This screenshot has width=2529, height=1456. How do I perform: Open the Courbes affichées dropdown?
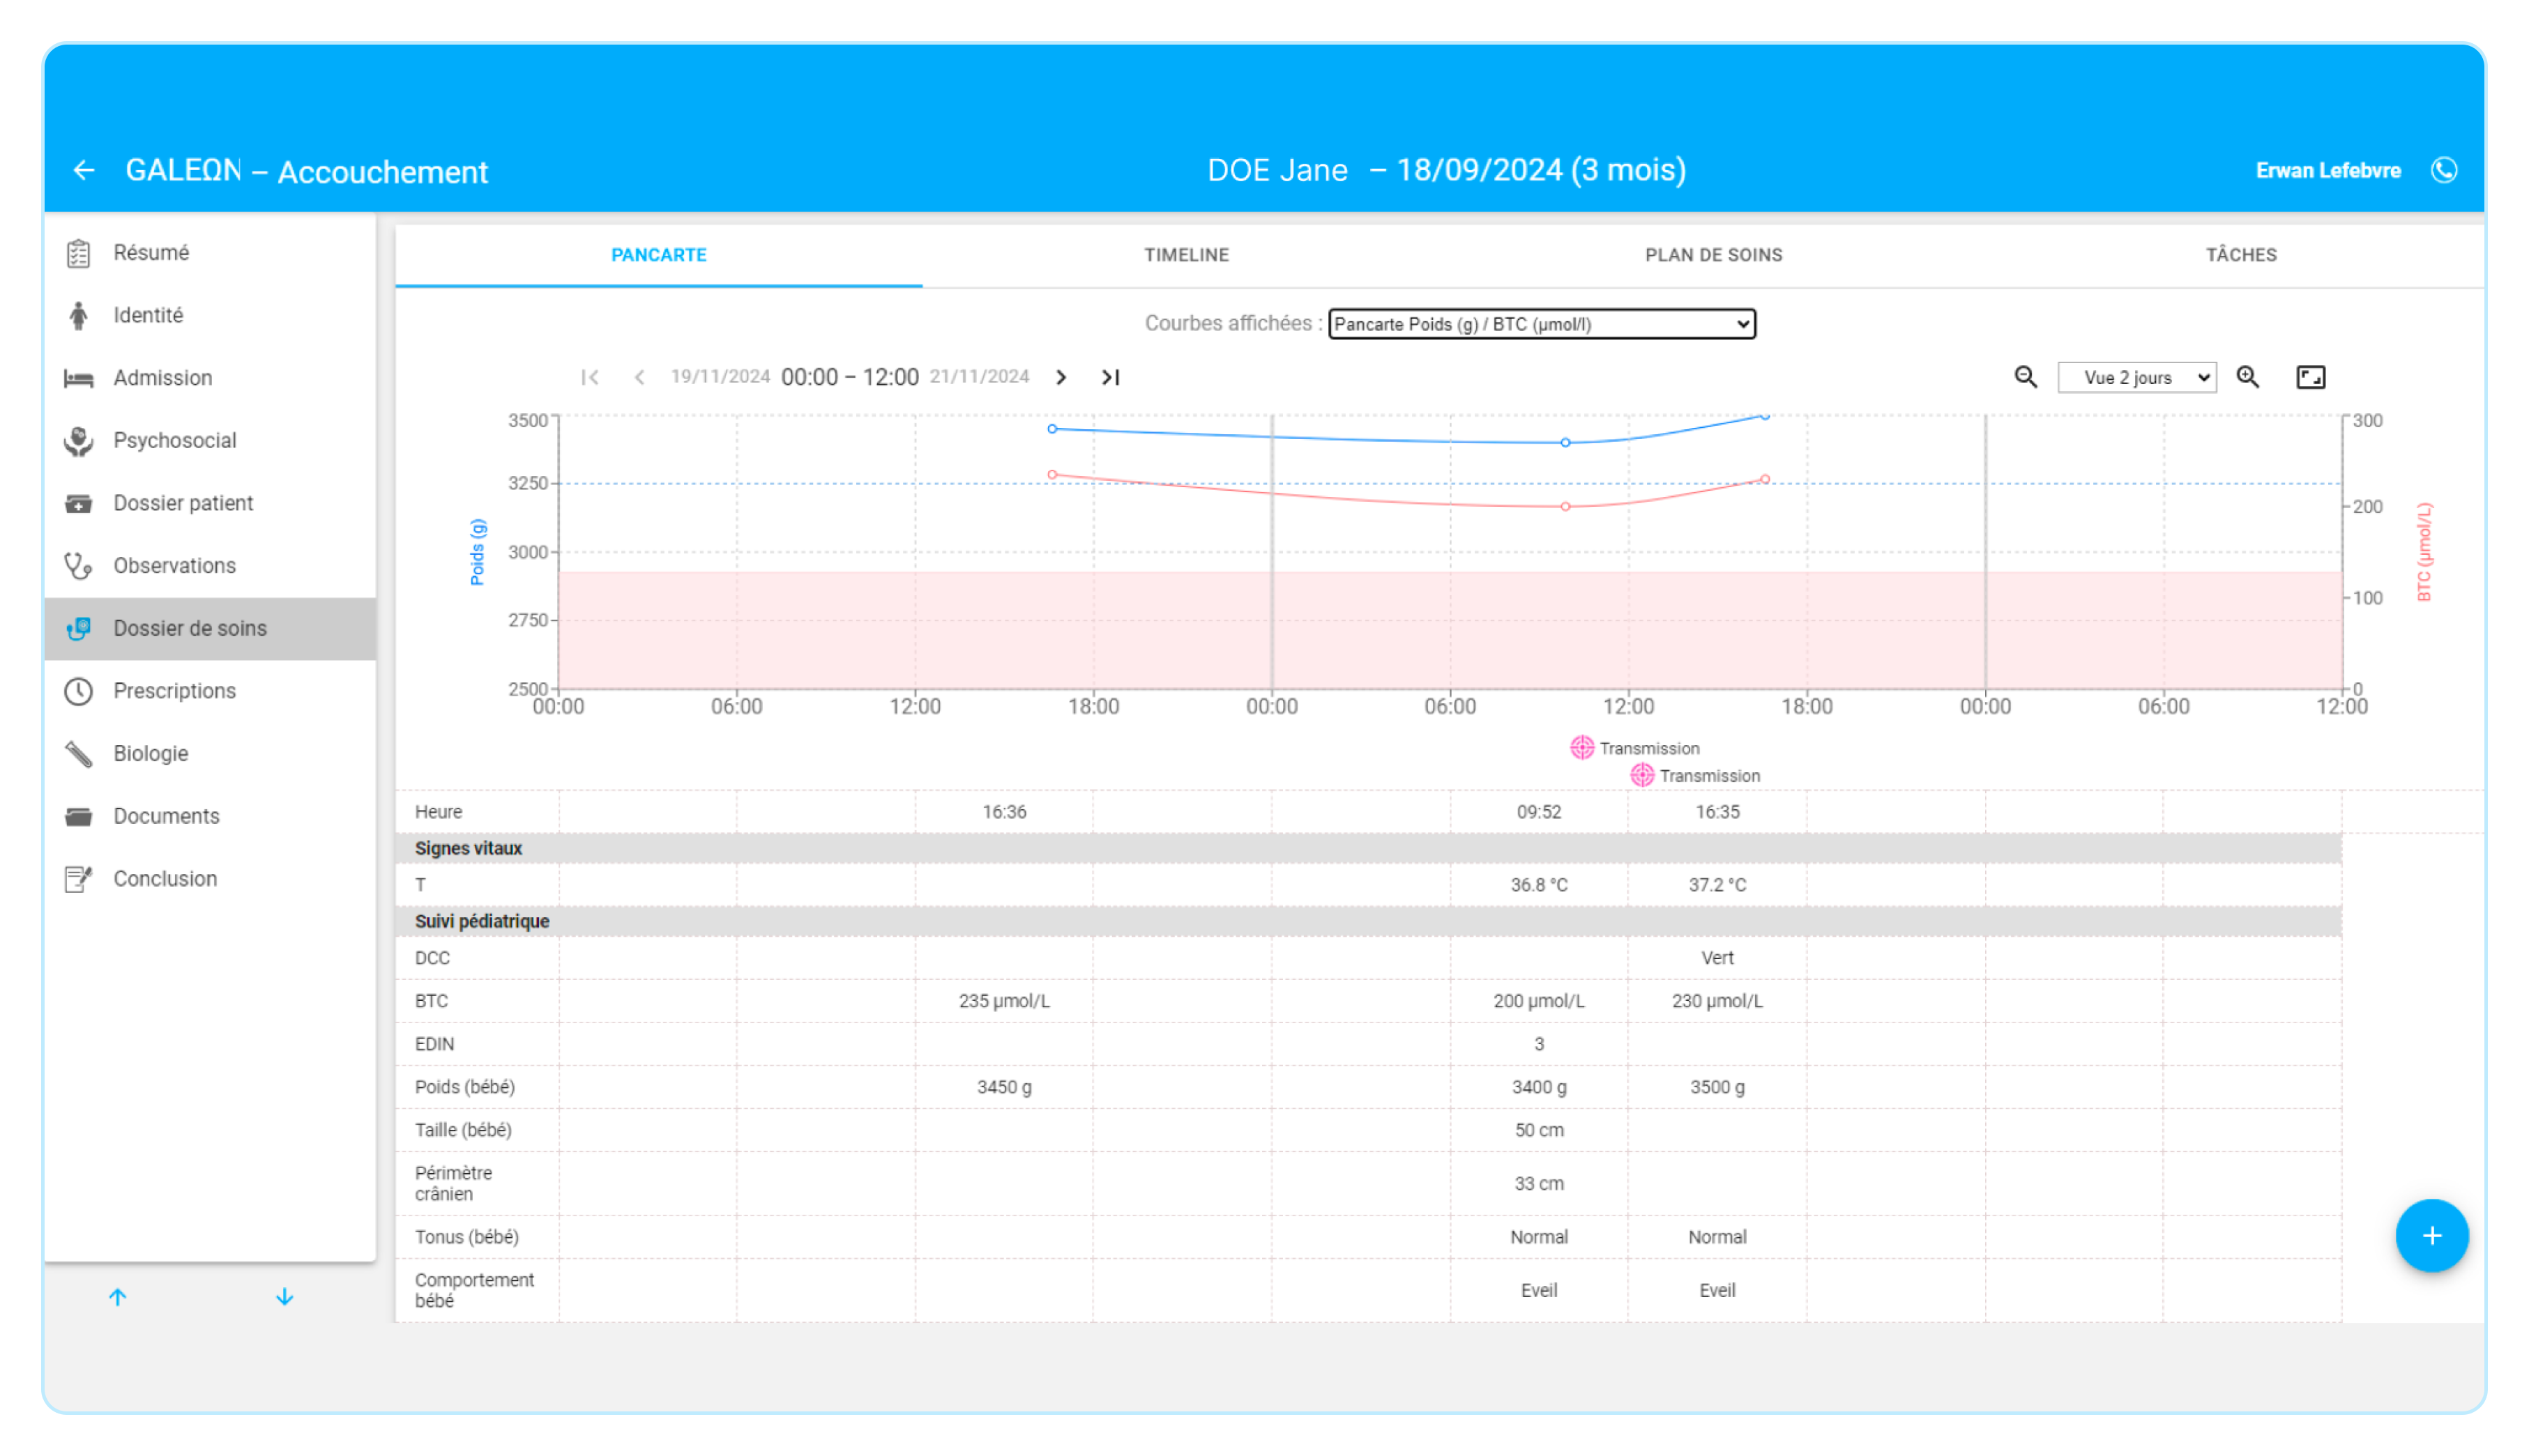point(1542,324)
